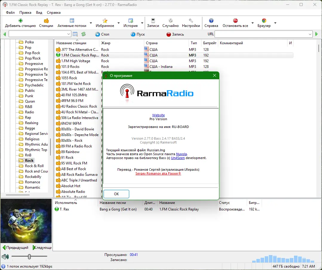Select the .977 The Alternative station row

(x=174, y=50)
